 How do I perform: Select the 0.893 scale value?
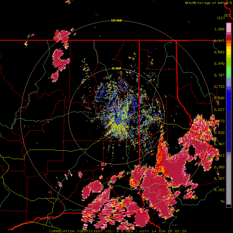point(219,52)
